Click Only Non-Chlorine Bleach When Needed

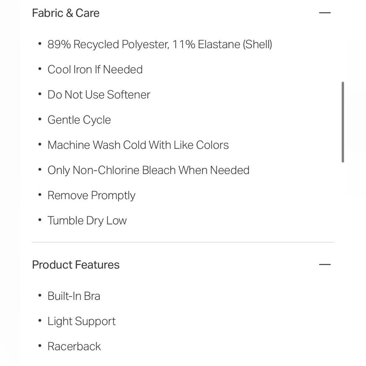pyautogui.click(x=148, y=170)
